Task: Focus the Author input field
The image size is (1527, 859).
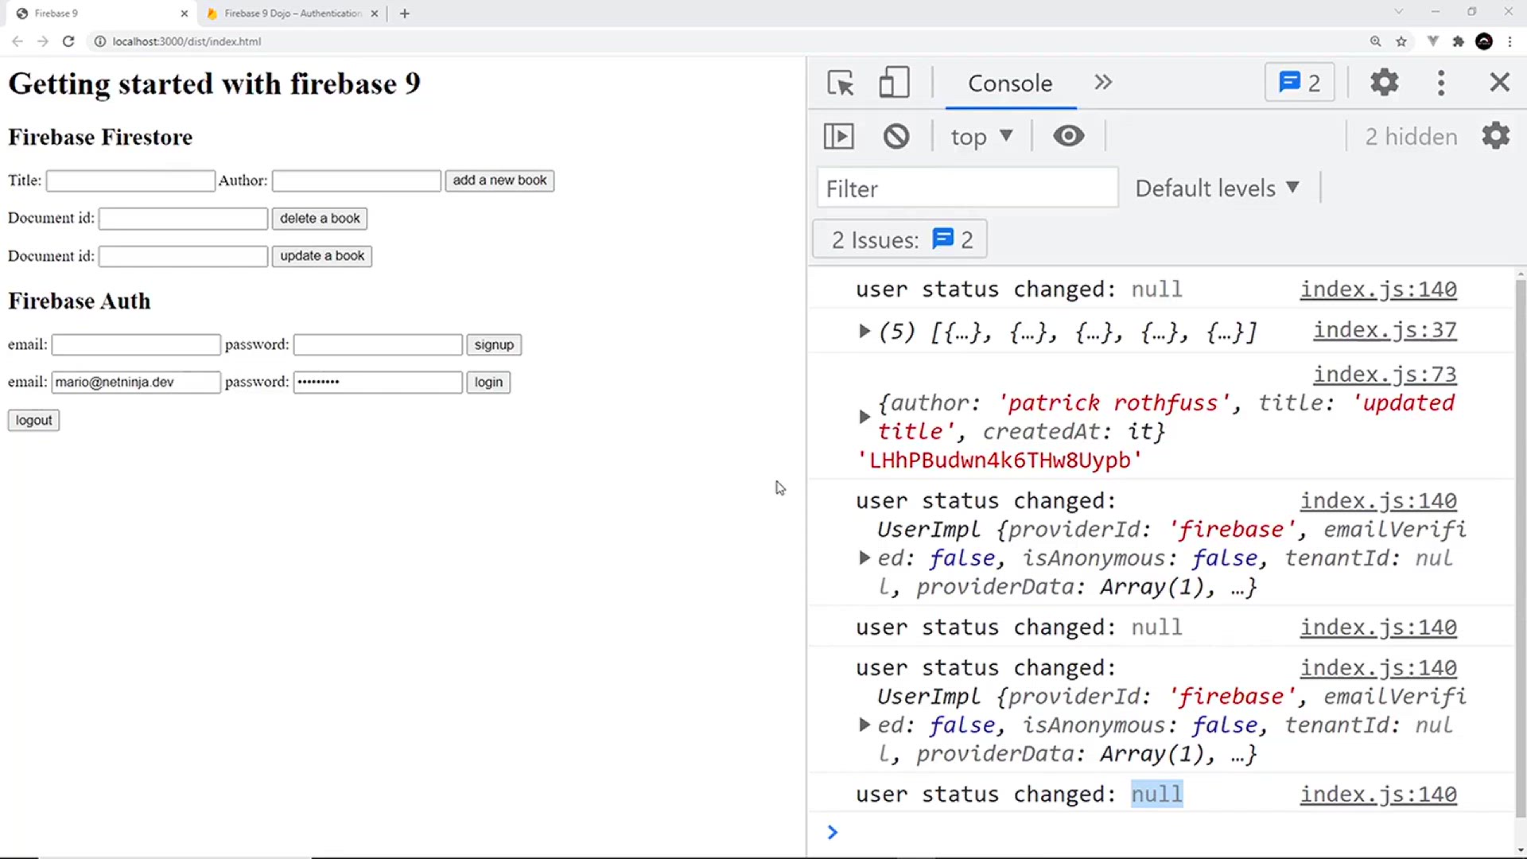Action: (356, 181)
